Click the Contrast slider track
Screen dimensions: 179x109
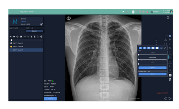coord(152,55)
